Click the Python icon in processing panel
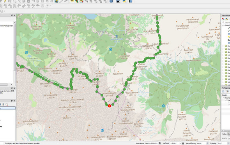The image size is (230, 145). tap(226, 19)
